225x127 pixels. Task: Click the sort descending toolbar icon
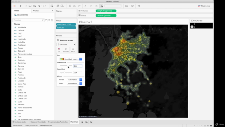click(79, 6)
